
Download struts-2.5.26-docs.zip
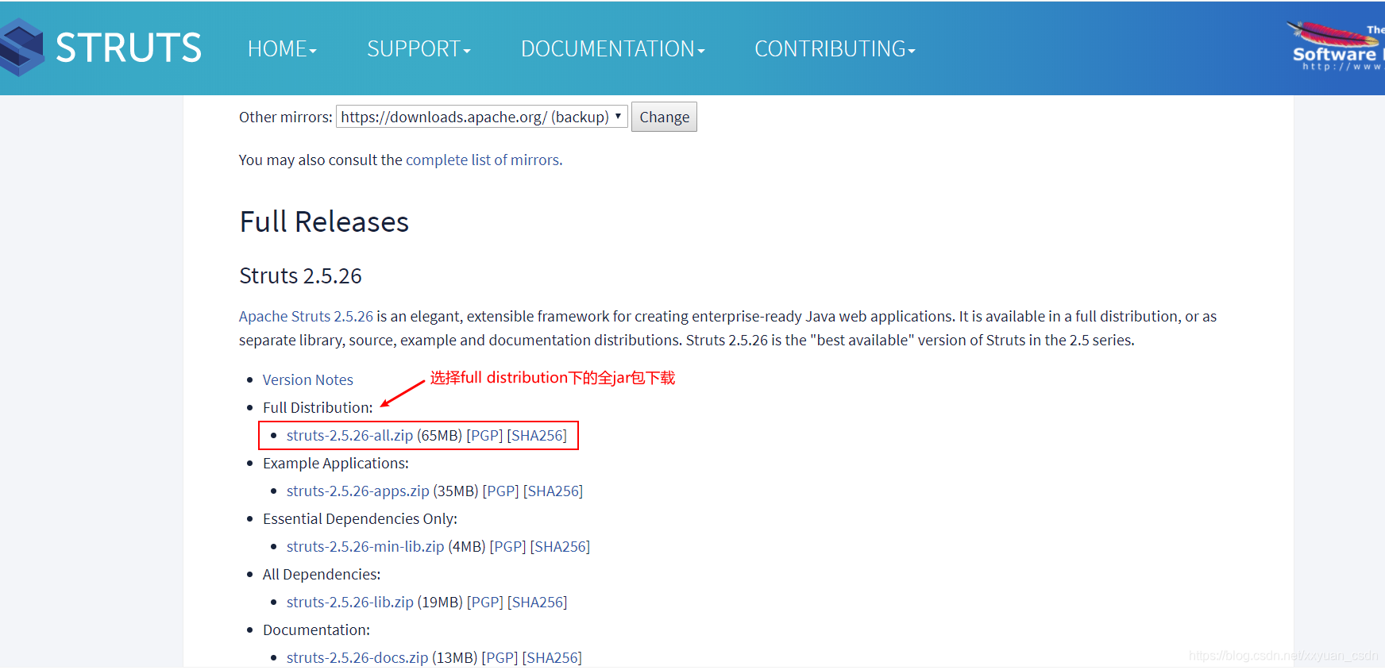(357, 657)
